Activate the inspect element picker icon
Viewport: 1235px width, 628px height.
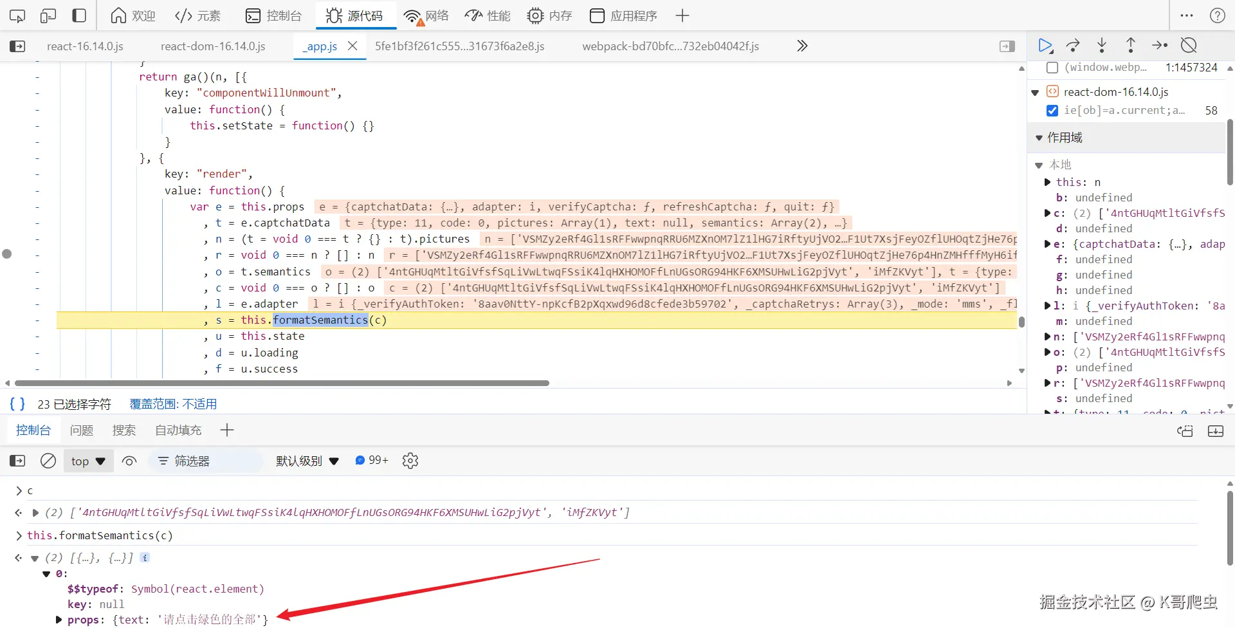coord(17,15)
